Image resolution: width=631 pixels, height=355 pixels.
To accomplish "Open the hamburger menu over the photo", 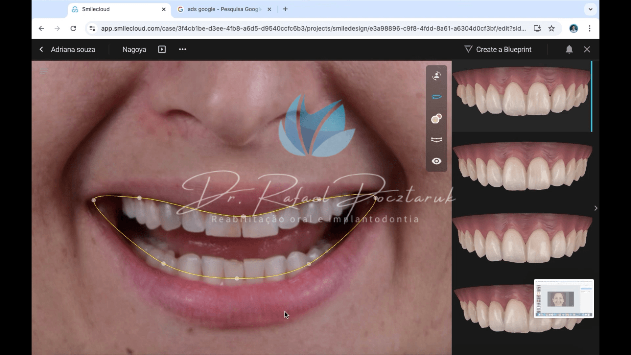I will (x=44, y=71).
